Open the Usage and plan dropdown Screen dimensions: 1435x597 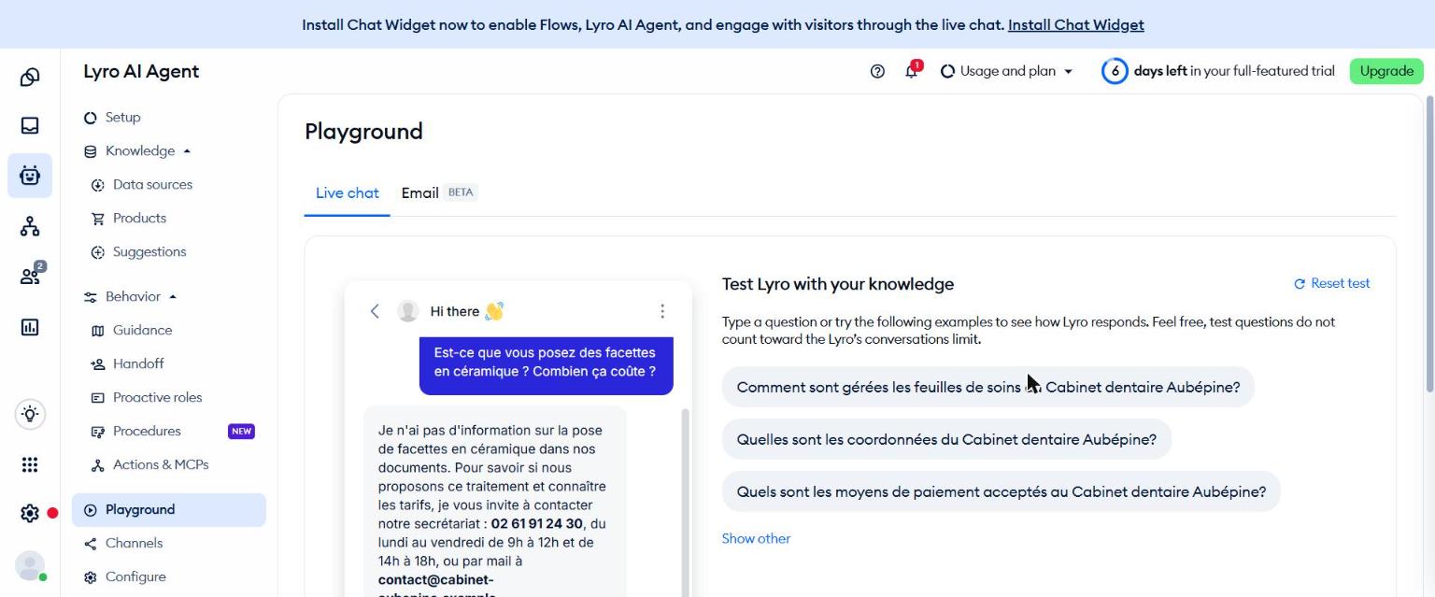pyautogui.click(x=1006, y=71)
